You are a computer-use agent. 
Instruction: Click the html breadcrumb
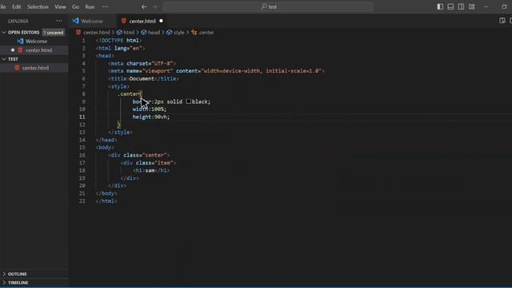129,32
